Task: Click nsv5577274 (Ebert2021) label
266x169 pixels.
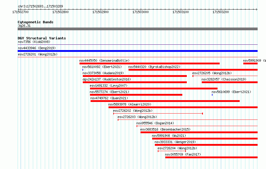Action: (109, 92)
